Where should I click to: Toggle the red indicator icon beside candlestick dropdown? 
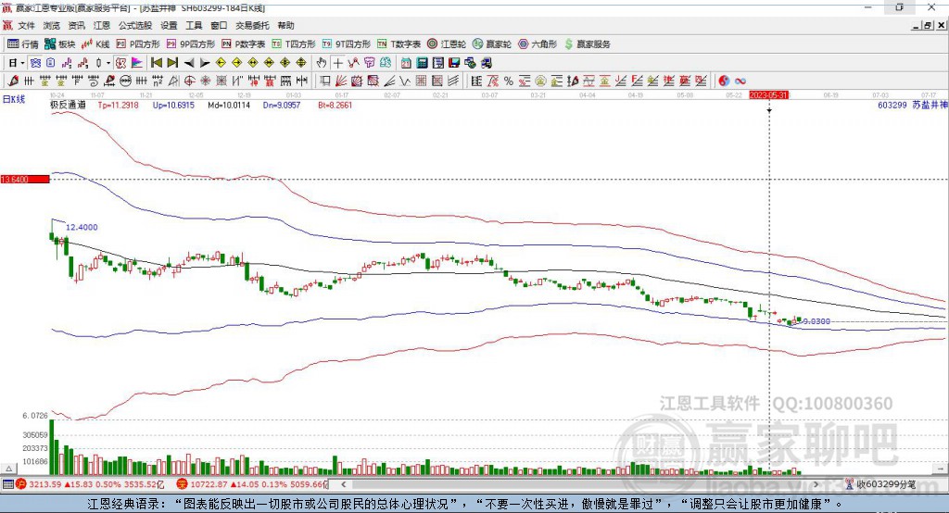(x=121, y=63)
